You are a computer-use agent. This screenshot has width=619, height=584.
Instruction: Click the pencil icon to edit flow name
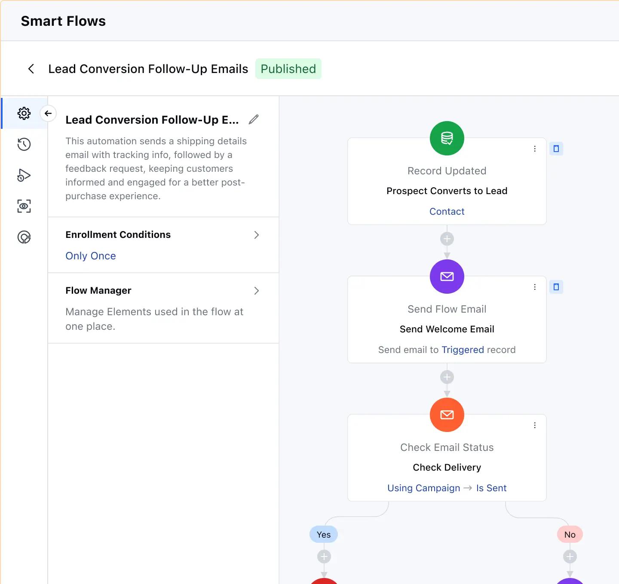254,119
